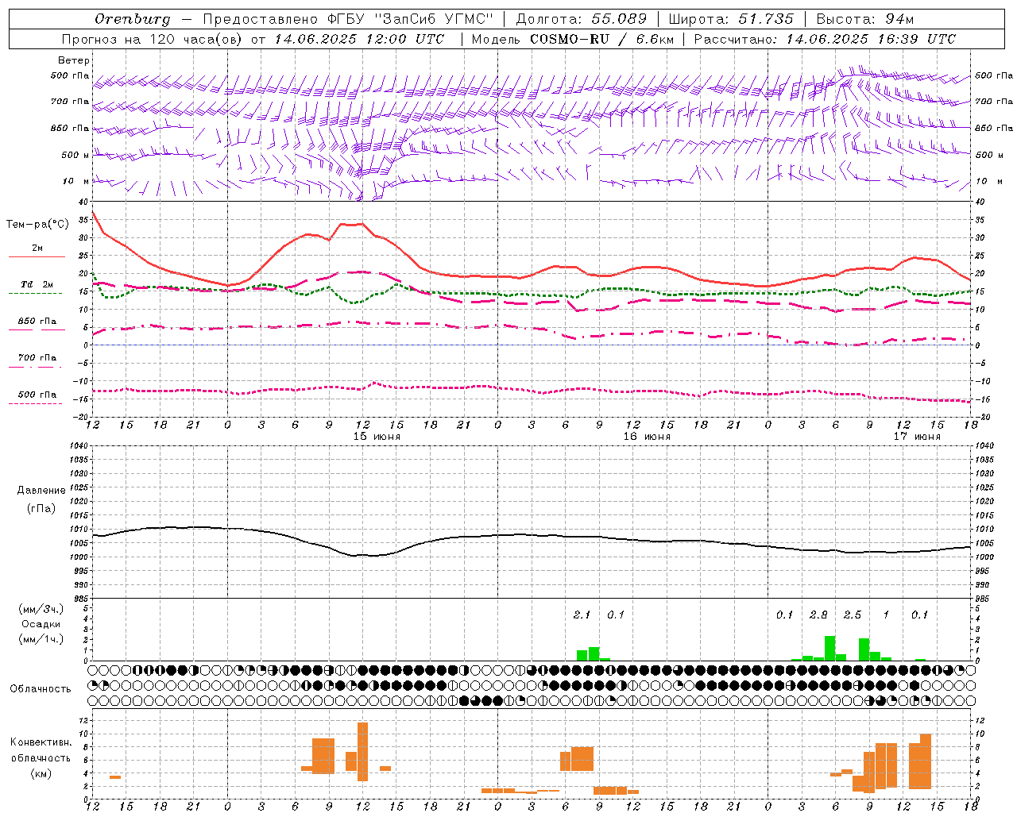Click the Широта: 51.735 value
Image resolution: width=1017 pixels, height=813 pixels.
coord(731,19)
